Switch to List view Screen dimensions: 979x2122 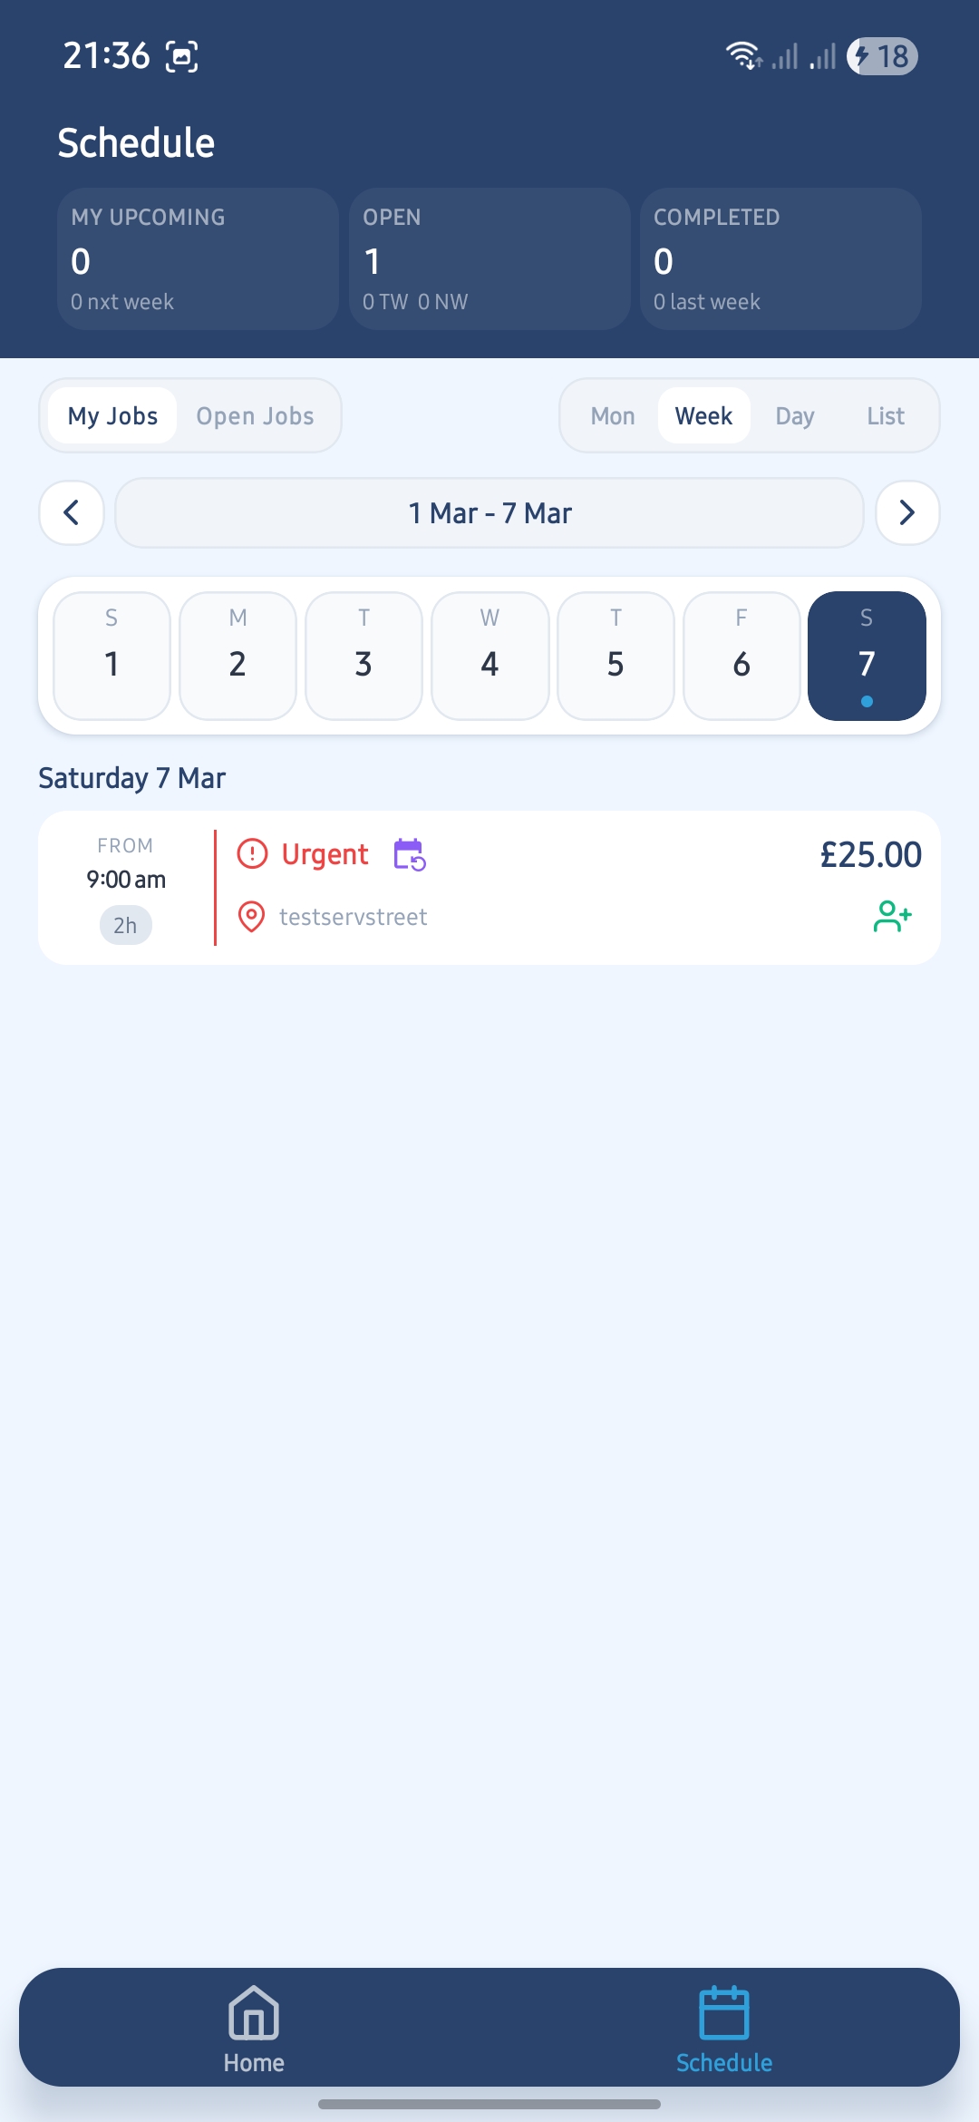(x=885, y=416)
